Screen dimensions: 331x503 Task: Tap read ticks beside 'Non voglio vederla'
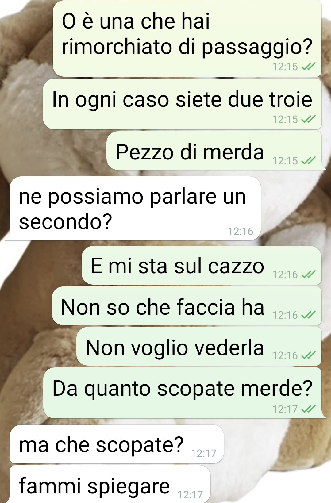[x=308, y=355]
